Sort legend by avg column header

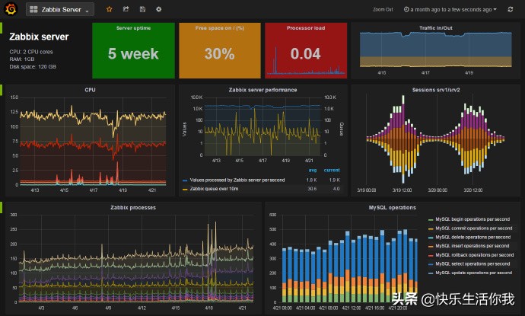click(x=313, y=171)
